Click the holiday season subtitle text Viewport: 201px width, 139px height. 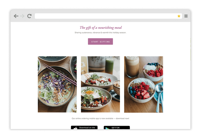(x=100, y=33)
